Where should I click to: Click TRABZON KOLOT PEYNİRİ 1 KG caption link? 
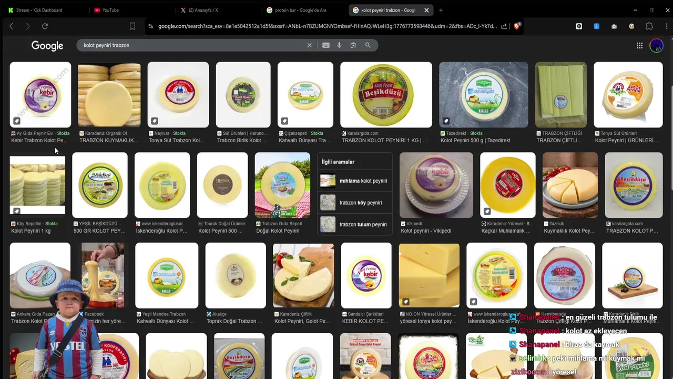[384, 141]
